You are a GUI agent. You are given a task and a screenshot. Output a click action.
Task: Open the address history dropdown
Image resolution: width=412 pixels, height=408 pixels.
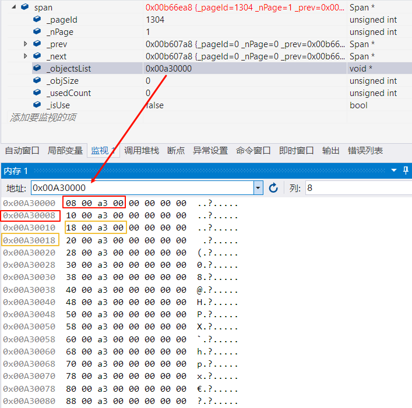(x=259, y=188)
